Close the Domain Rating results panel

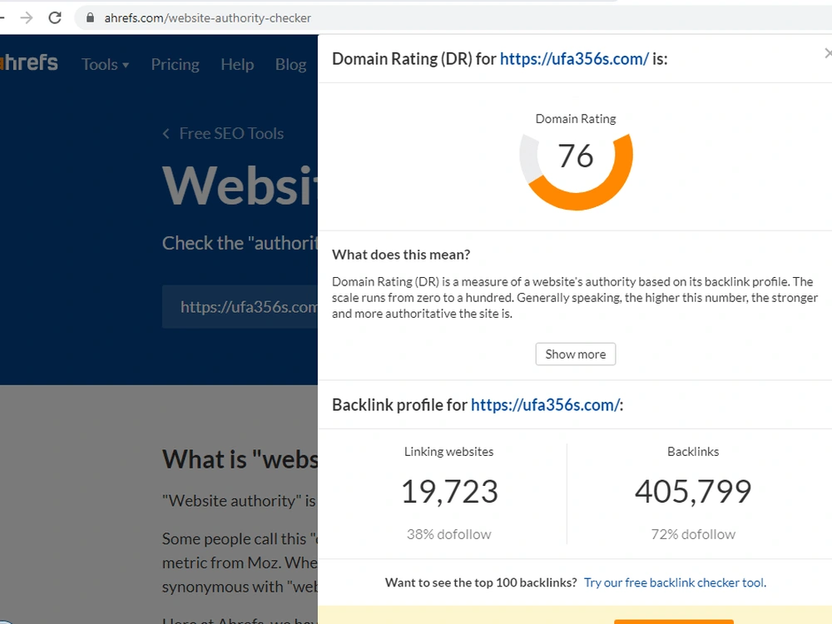(x=829, y=53)
